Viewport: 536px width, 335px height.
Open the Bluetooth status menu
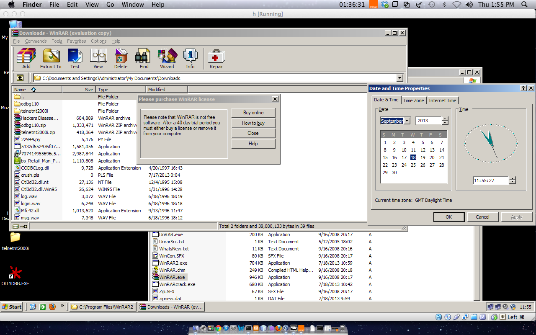coord(444,5)
